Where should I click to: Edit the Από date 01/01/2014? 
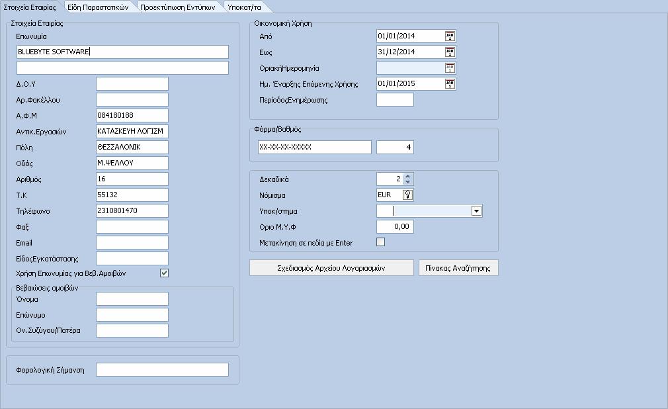[x=411, y=36]
